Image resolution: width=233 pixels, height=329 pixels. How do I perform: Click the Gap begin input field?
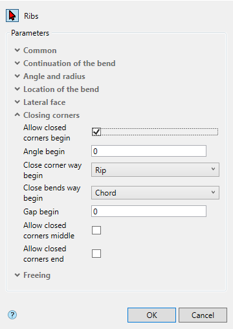coord(149,211)
